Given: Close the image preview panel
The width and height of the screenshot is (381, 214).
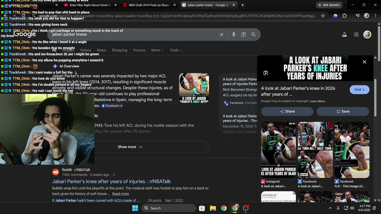Looking at the screenshot, I should (364, 62).
